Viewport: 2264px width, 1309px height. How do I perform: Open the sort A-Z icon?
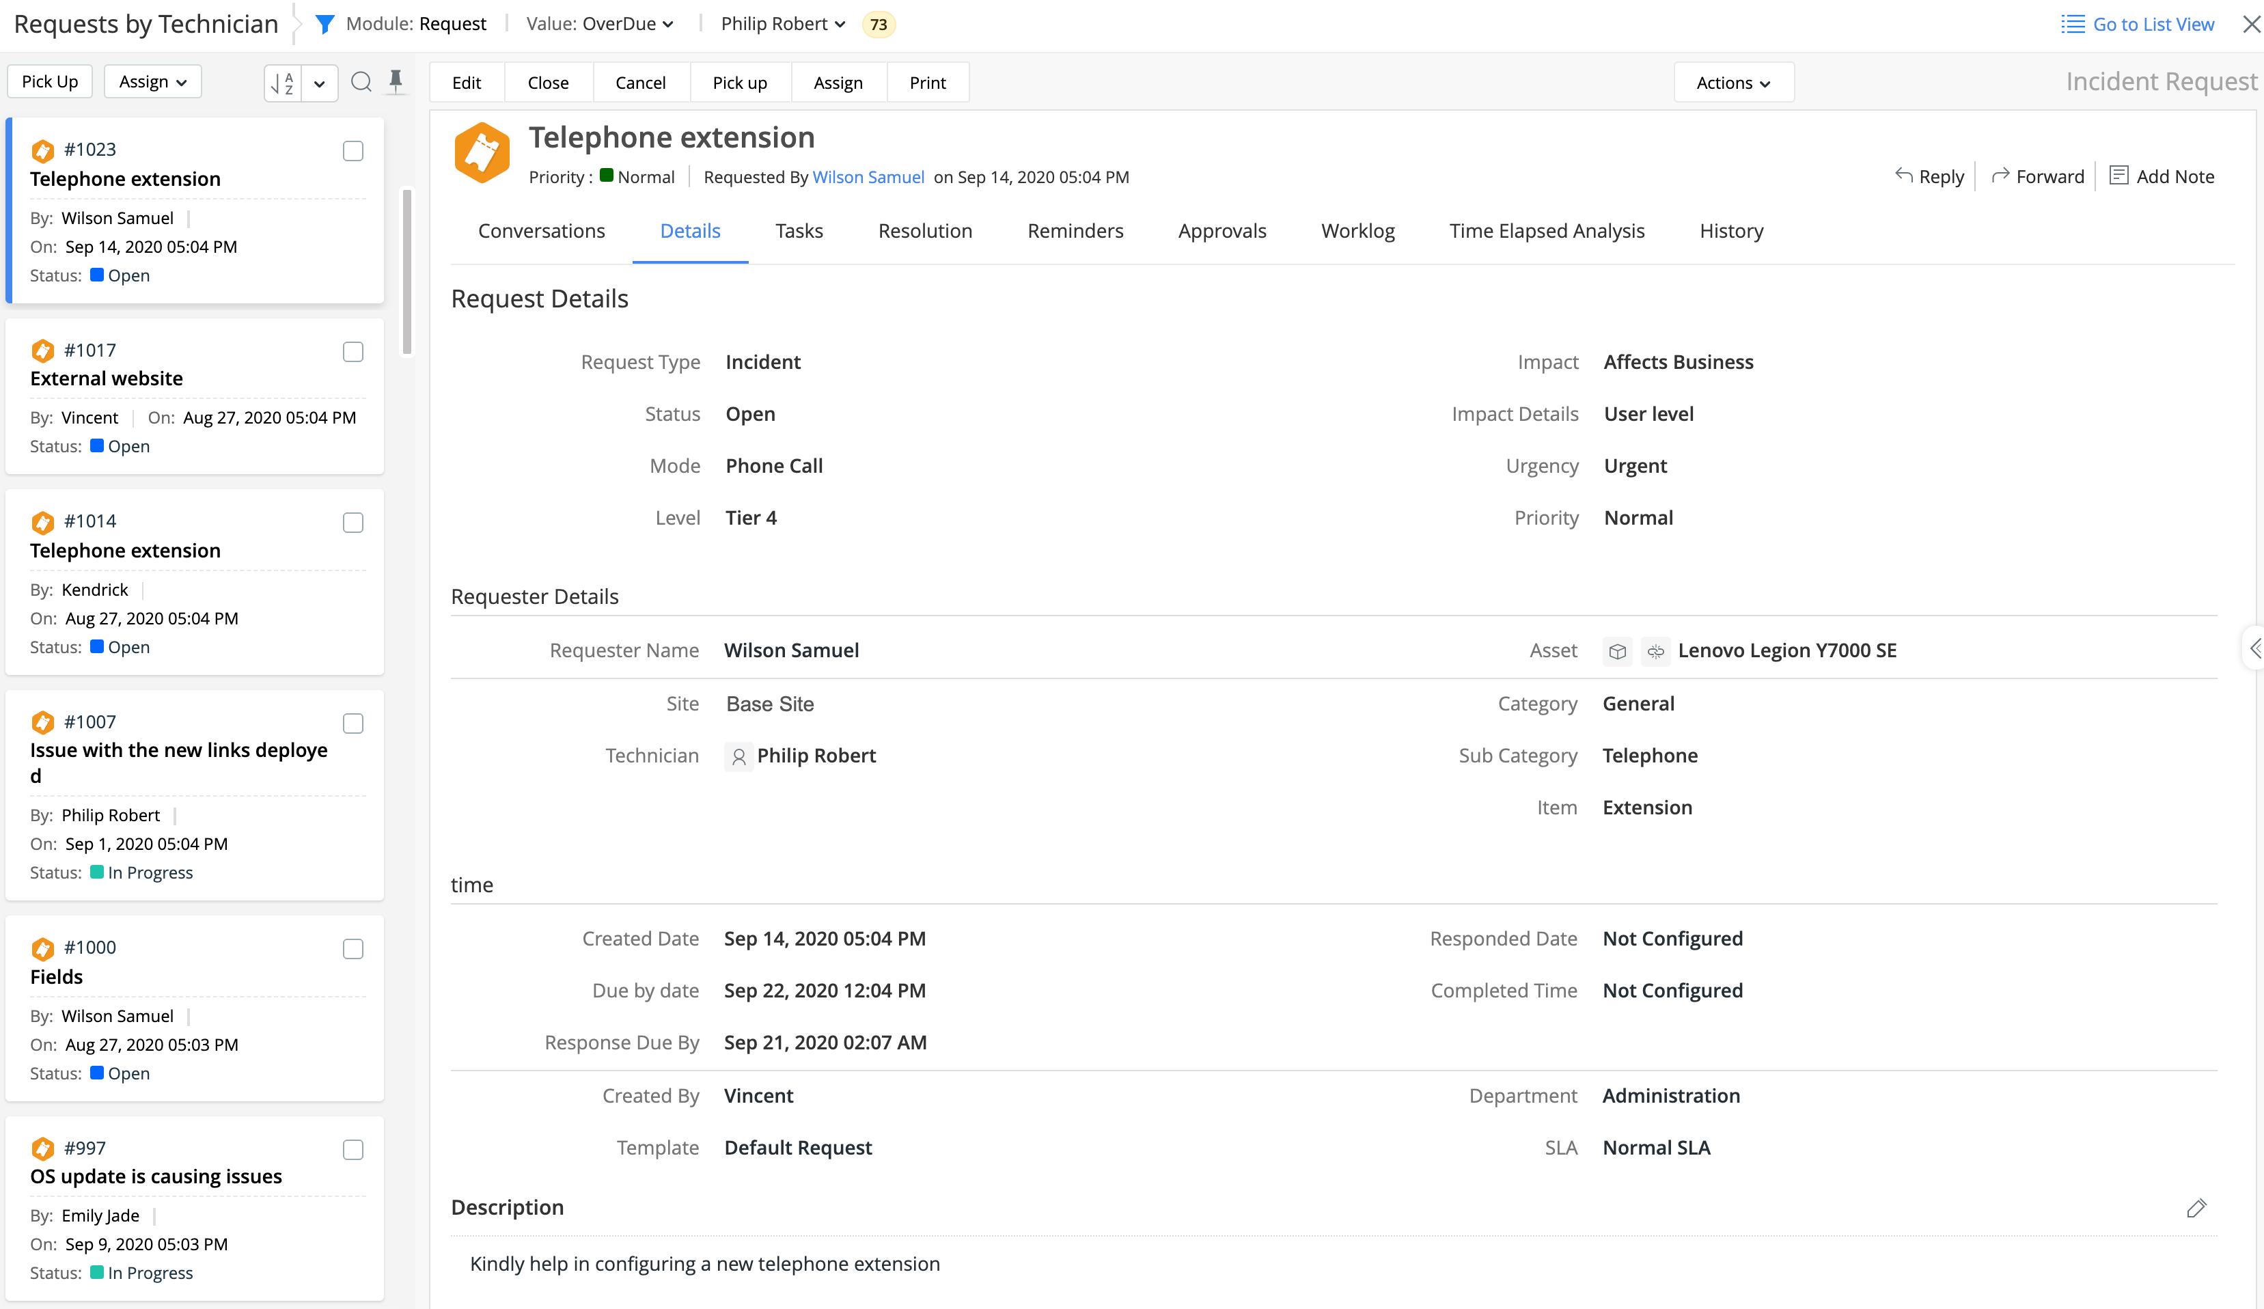(x=283, y=83)
